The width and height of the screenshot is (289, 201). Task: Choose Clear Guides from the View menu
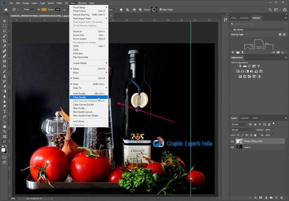(x=79, y=97)
